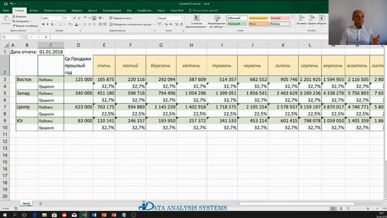Click the zoom slider in status bar
Screen dimensions: 387x218
point(368,208)
